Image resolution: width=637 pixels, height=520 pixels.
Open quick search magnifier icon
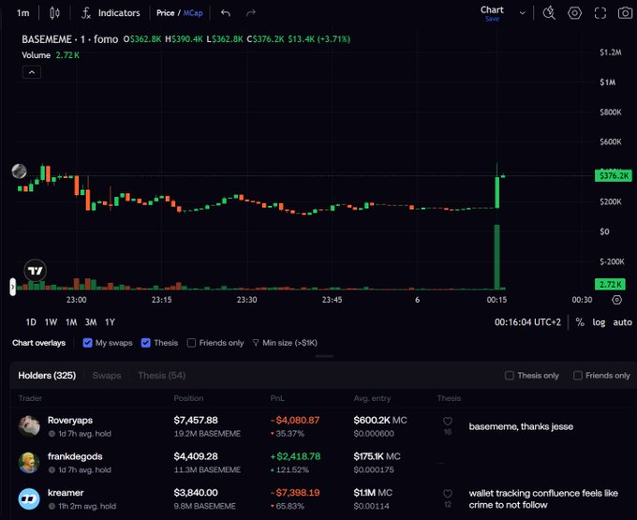tap(549, 13)
